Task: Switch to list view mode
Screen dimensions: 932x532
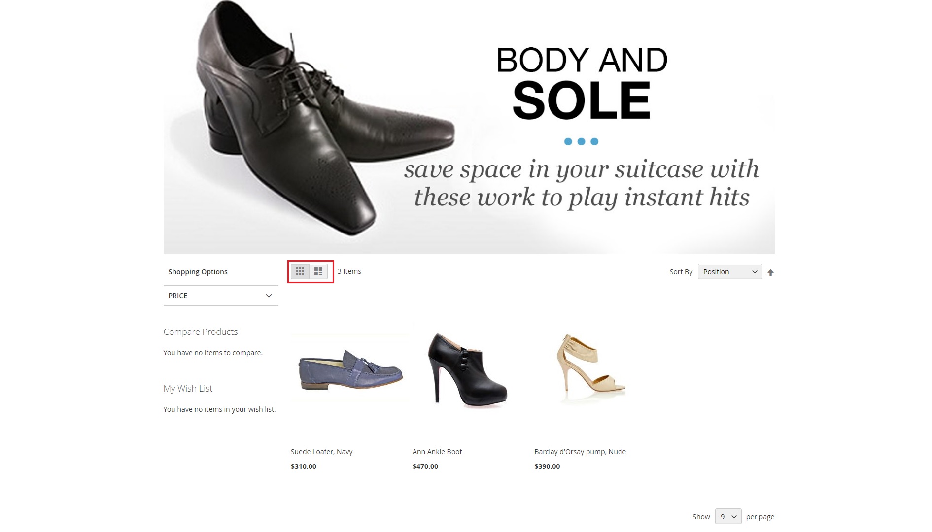Action: (x=318, y=271)
